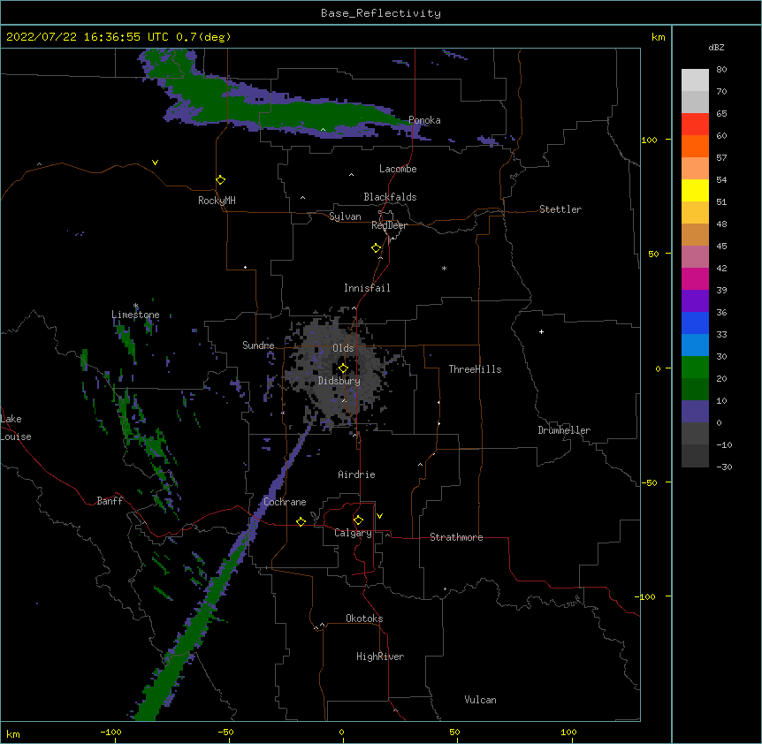
Task: Click the Stettler city label
Action: pos(560,209)
